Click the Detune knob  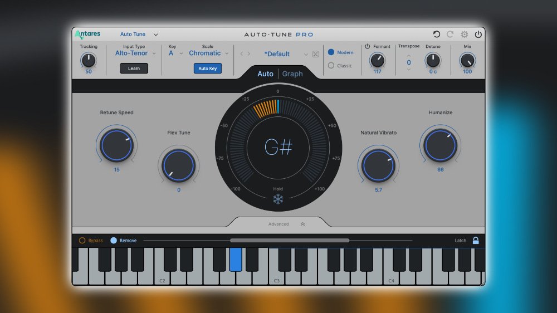tap(433, 60)
